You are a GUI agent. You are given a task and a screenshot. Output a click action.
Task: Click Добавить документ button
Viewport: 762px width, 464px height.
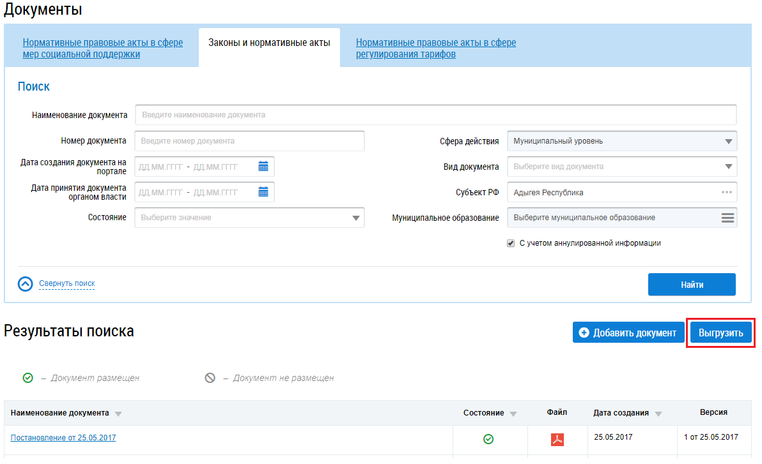628,333
